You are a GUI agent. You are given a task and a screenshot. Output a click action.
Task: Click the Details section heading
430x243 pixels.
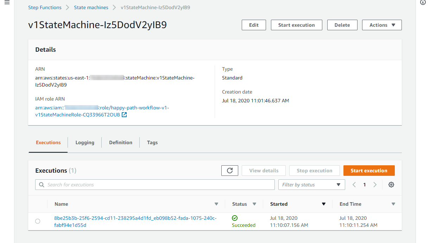coord(45,50)
